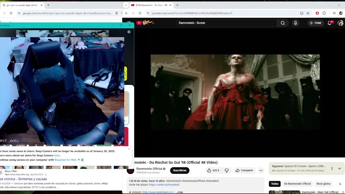The height and width of the screenshot is (194, 345).
Task: Open the Opera red extension icon
Action: [x=317, y=13]
